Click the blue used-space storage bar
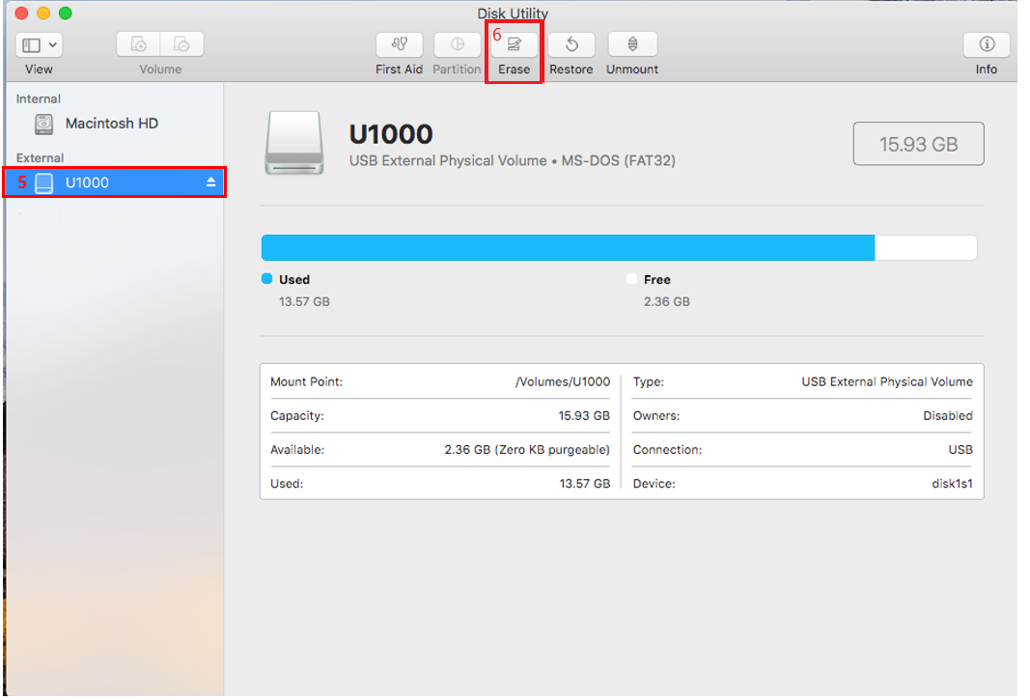Viewport: 1030px width, 700px height. coord(568,248)
